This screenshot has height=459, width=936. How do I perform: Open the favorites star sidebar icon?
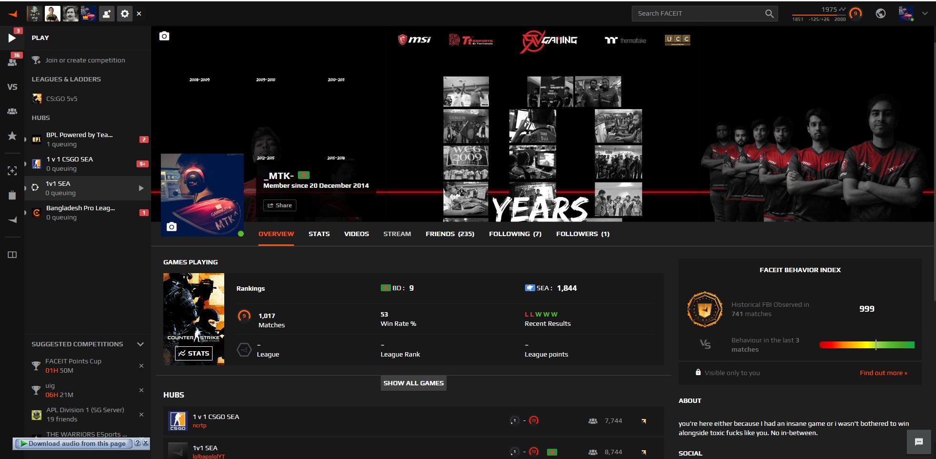click(x=12, y=136)
